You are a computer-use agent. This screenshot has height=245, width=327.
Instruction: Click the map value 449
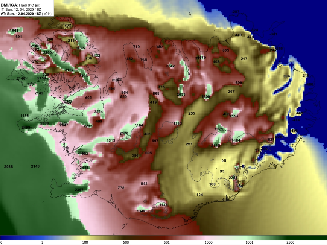tap(239, 35)
